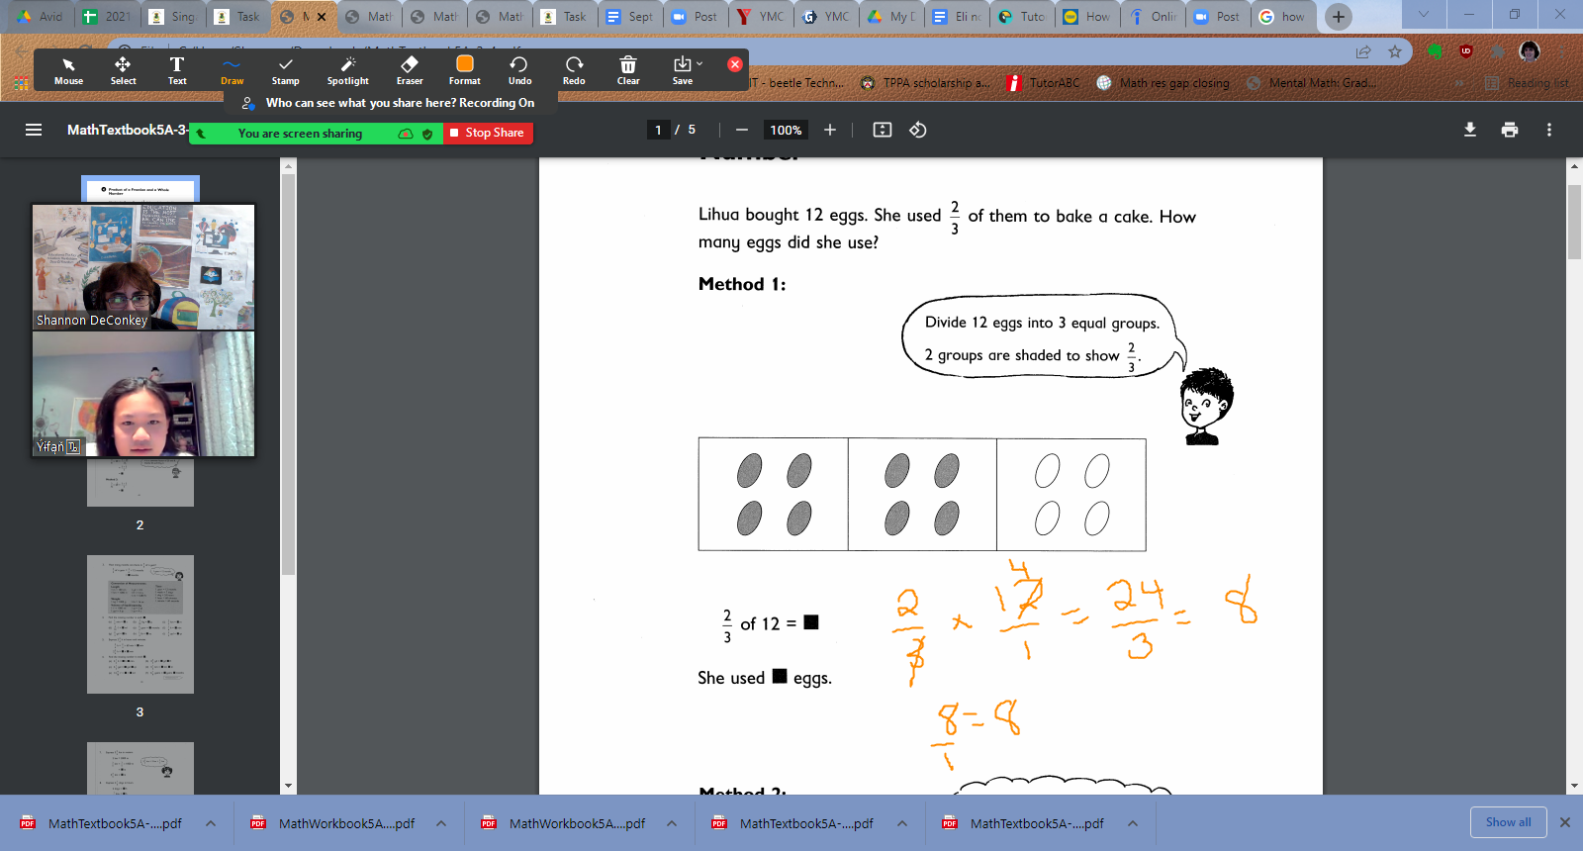This screenshot has width=1583, height=851.
Task: Bookmark this page with the star
Action: 1395,51
